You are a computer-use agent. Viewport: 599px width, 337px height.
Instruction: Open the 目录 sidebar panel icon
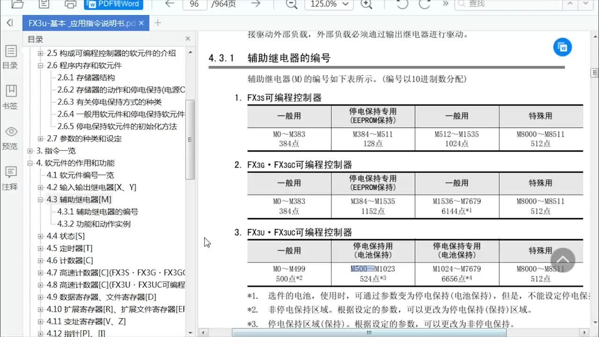[x=10, y=57]
